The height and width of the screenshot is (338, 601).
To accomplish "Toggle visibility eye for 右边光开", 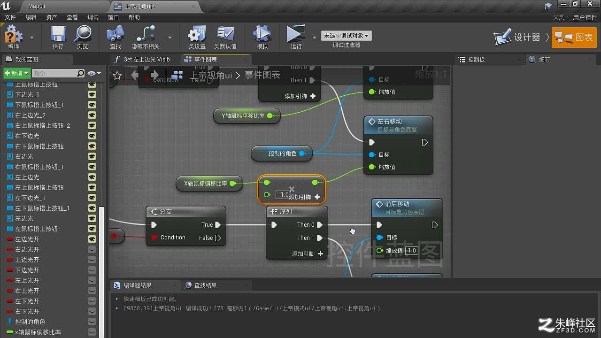I will tap(92, 249).
